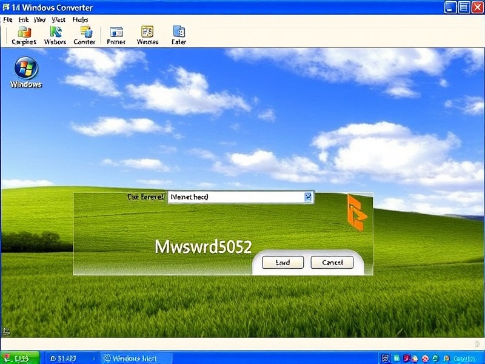
Task: Click the Forner toolbar icon
Action: tap(116, 36)
